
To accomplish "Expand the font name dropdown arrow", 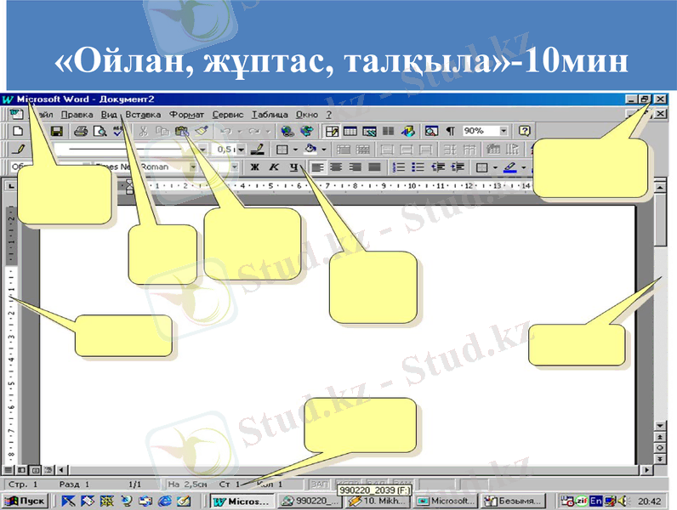I will 193,167.
